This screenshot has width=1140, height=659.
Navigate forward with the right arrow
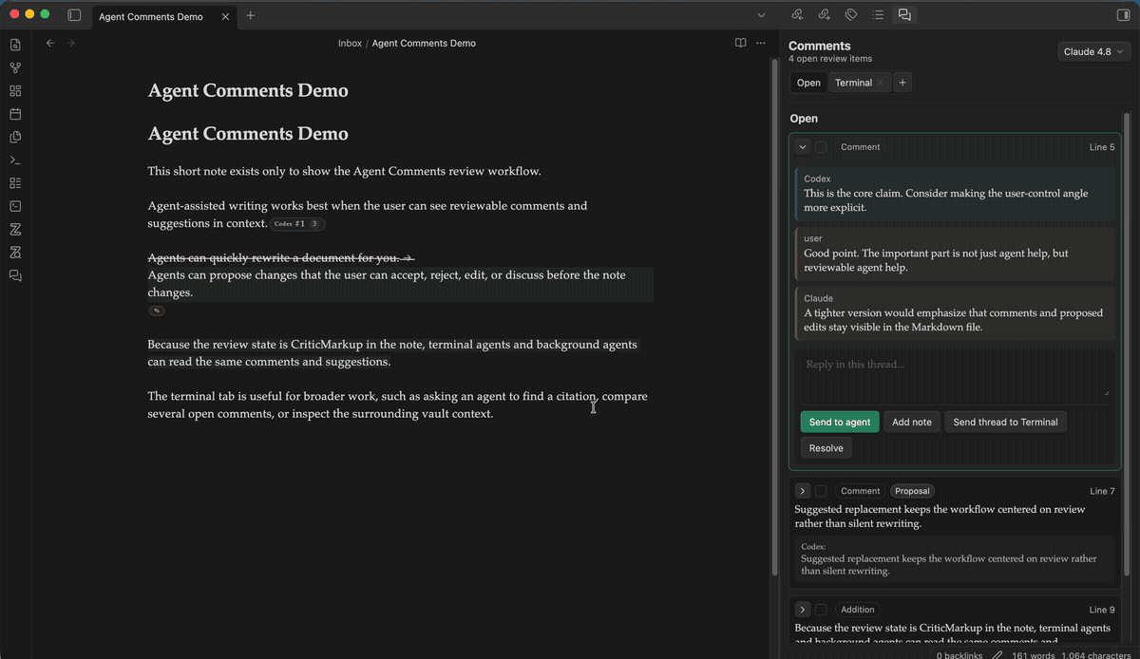(70, 43)
